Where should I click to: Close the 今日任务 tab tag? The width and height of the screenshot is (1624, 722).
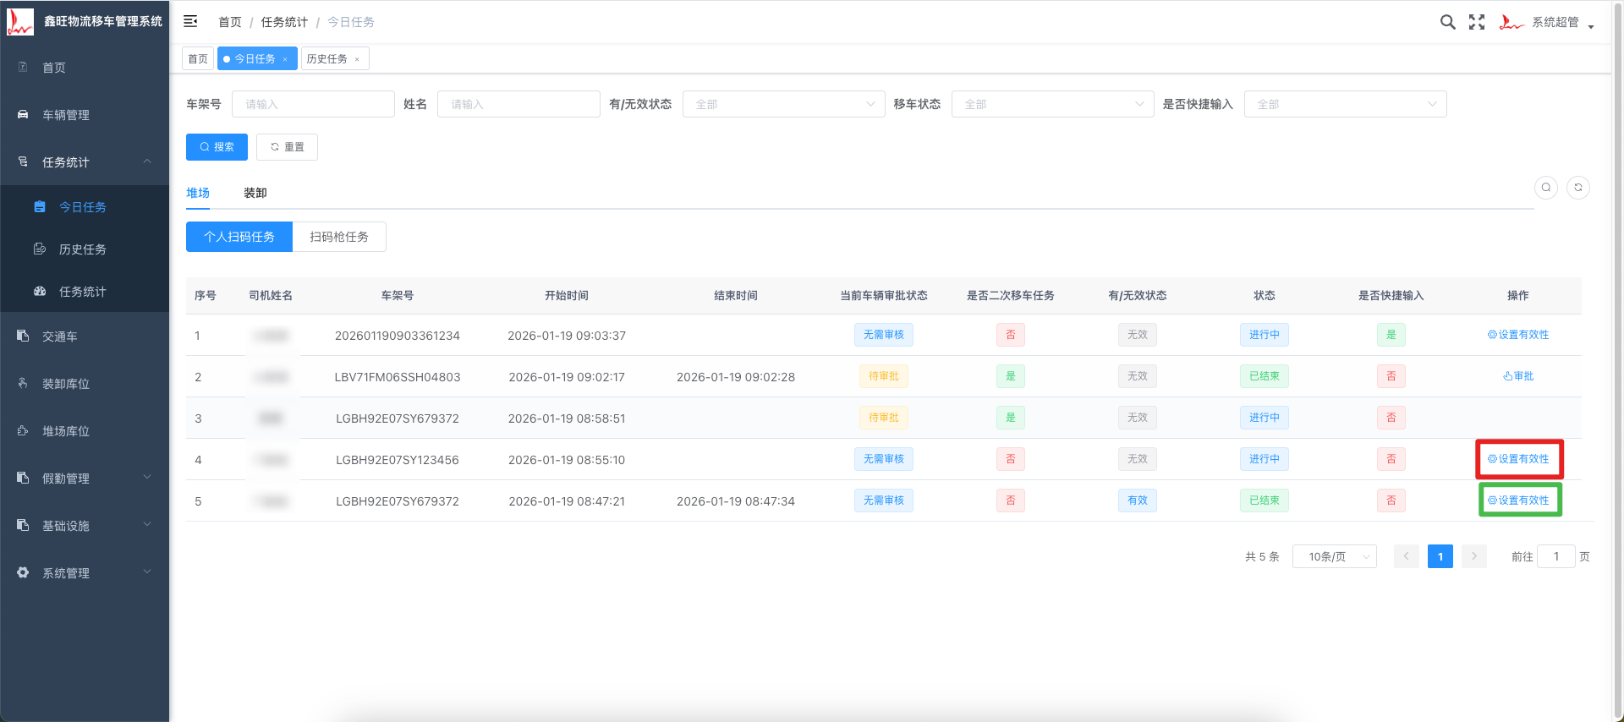click(x=285, y=59)
